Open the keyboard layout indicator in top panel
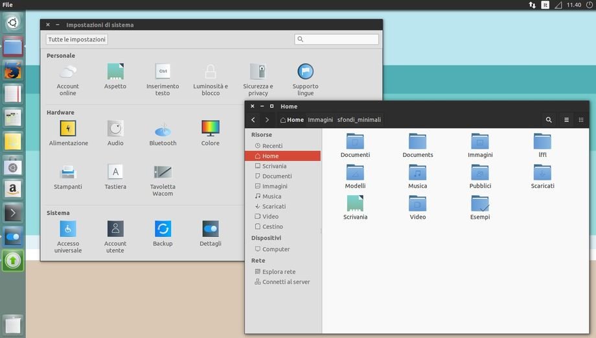 point(545,5)
